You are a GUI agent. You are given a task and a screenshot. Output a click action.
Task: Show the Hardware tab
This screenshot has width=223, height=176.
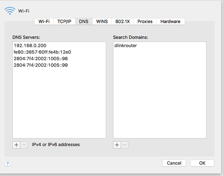click(171, 21)
